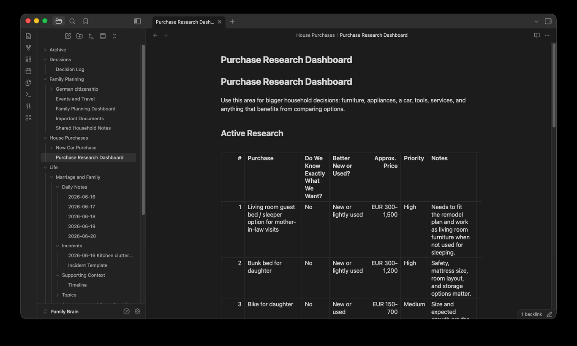The image size is (577, 346).
Task: Navigate back arrow
Action: [x=155, y=35]
